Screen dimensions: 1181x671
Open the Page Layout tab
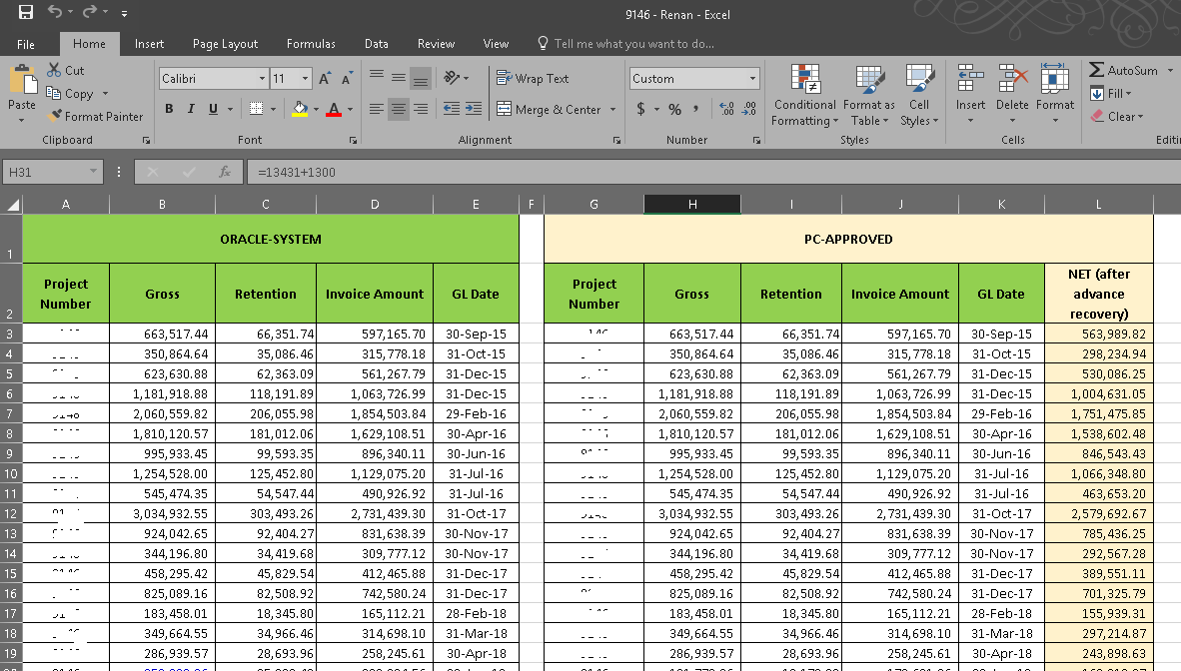click(225, 44)
